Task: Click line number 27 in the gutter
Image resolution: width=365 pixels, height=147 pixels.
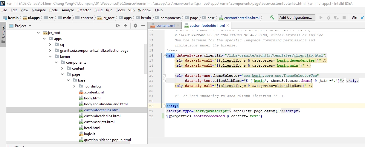Action: tap(151, 111)
